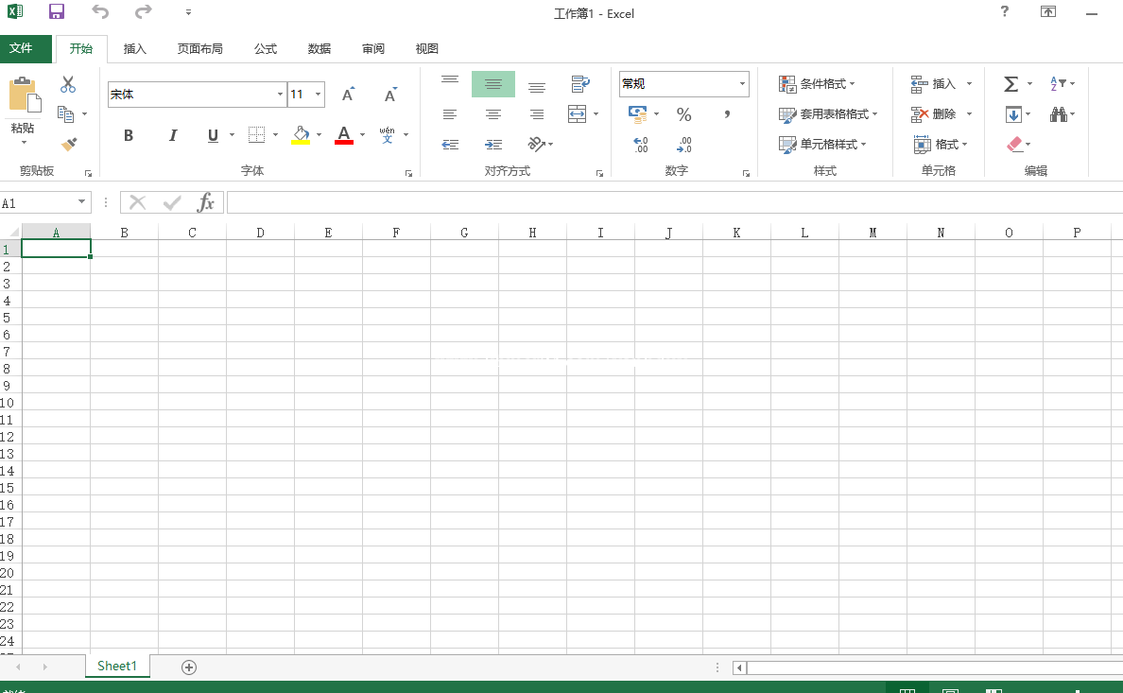The width and height of the screenshot is (1123, 693).
Task: Toggle Bold formatting
Action: (129, 135)
